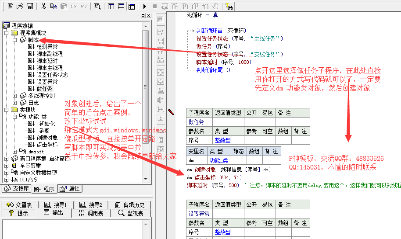
Task: Click the Undo arrow icon
Action: pos(84,6)
